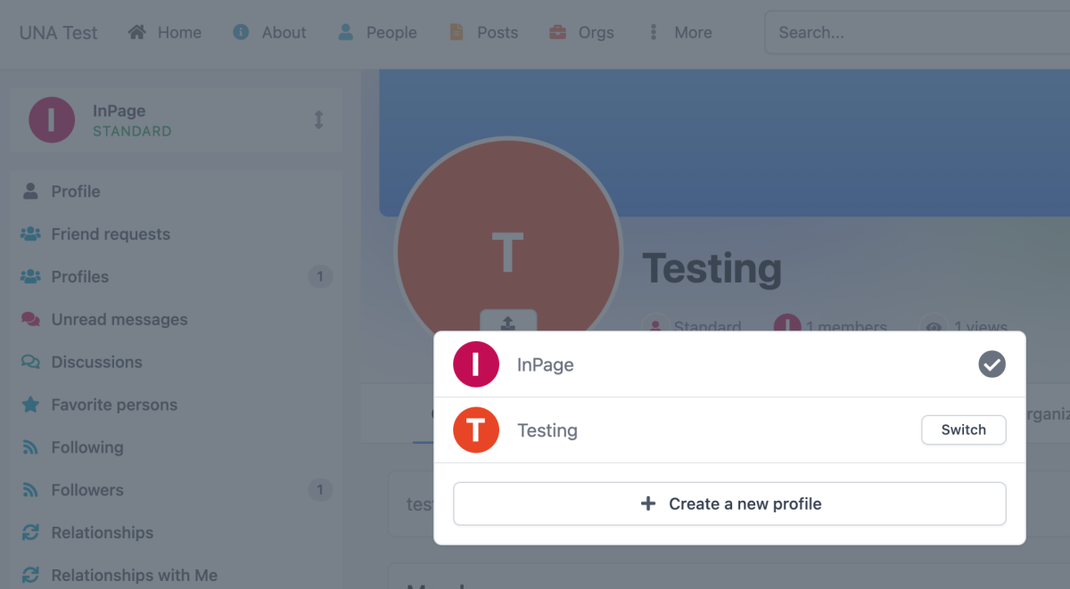Open Friend requests in sidebar

(111, 234)
